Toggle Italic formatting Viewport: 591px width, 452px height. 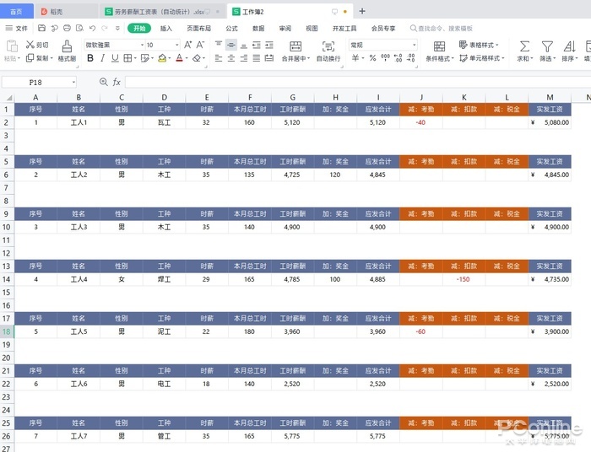(102, 58)
